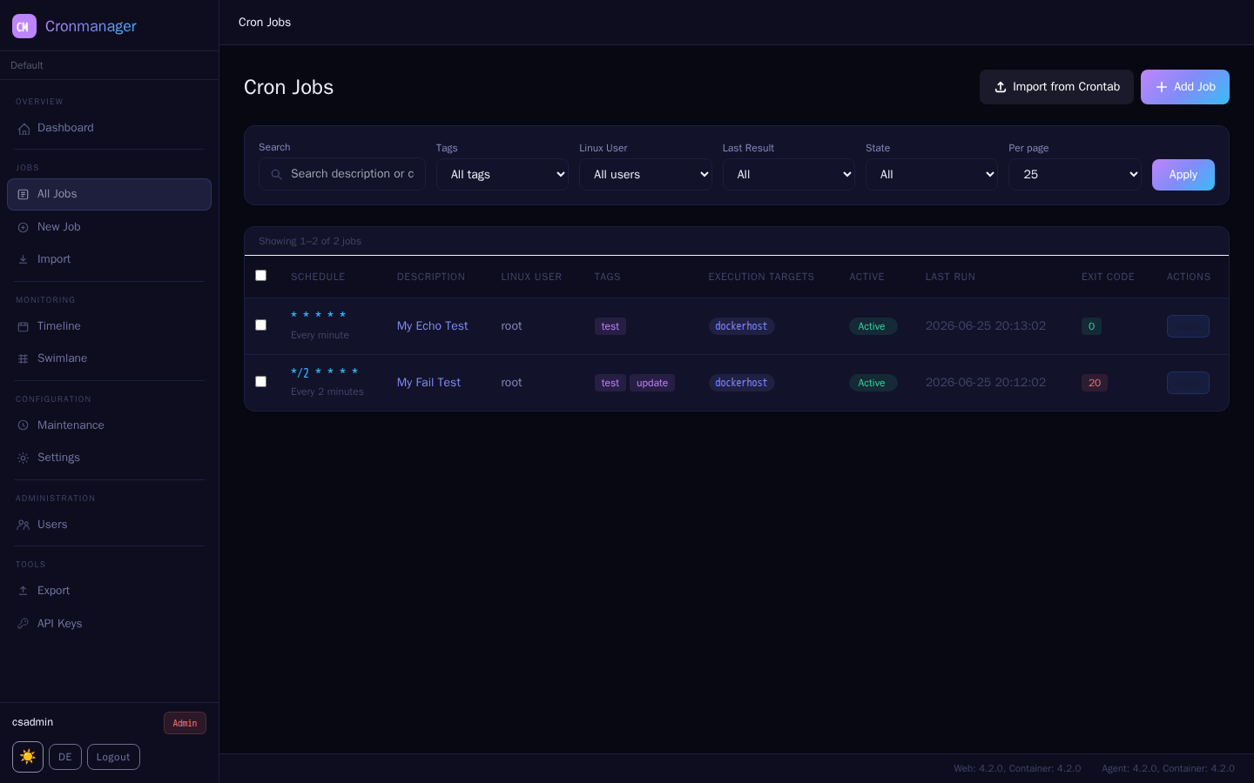This screenshot has width=1254, height=783.
Task: Open the Per page dropdown
Action: (1075, 174)
